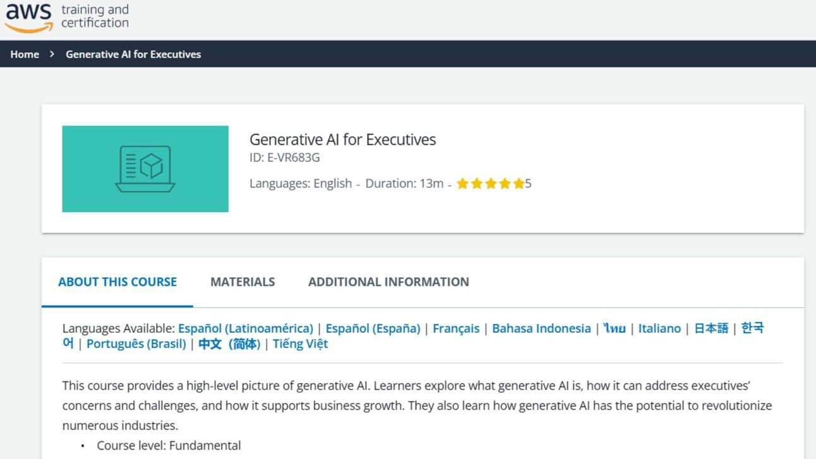This screenshot has height=459, width=816.
Task: Select the Korean language link
Action: (752, 328)
